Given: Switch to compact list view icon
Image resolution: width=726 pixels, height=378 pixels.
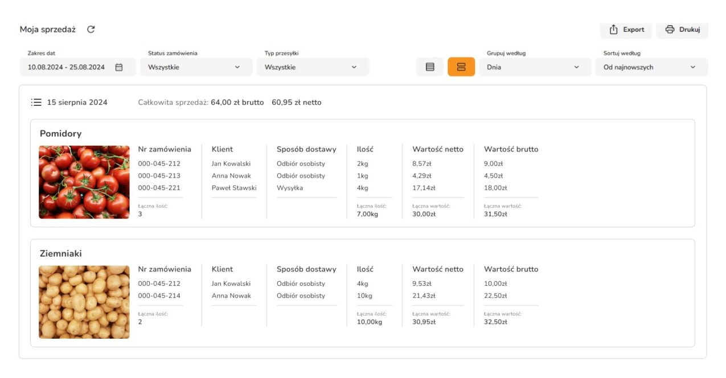Looking at the screenshot, I should click(x=430, y=67).
